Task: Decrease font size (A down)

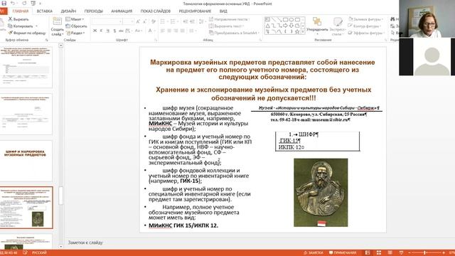Action: pos(144,21)
